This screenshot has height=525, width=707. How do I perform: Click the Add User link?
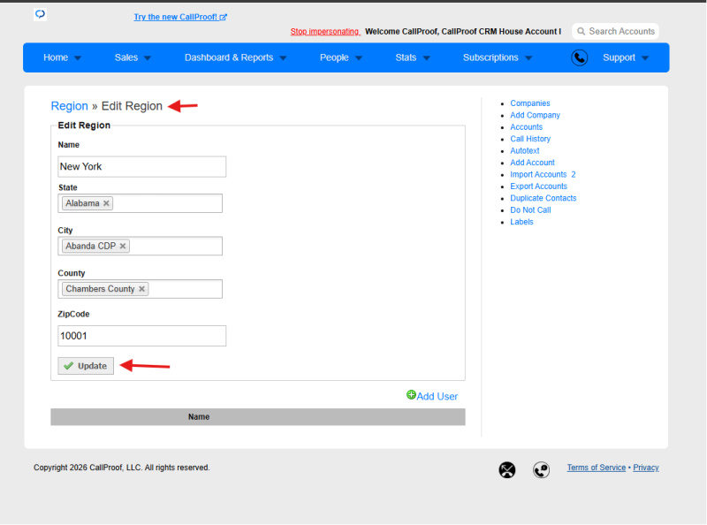[437, 396]
